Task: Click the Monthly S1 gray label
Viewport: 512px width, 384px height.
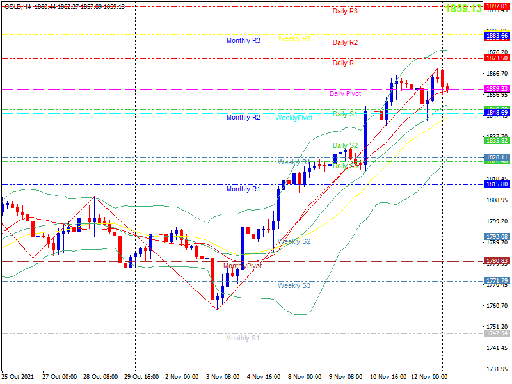Action: pos(243,338)
